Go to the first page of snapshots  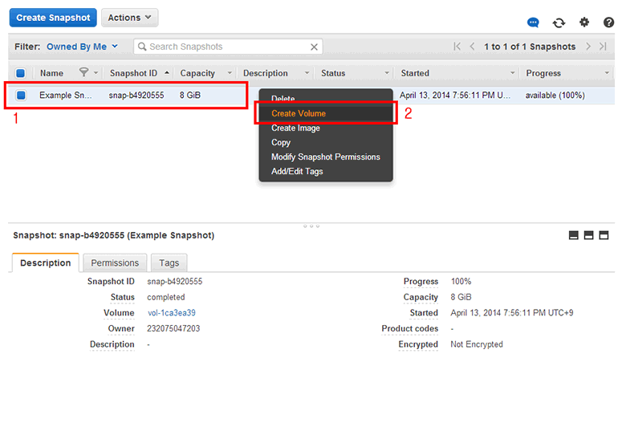[x=457, y=47]
